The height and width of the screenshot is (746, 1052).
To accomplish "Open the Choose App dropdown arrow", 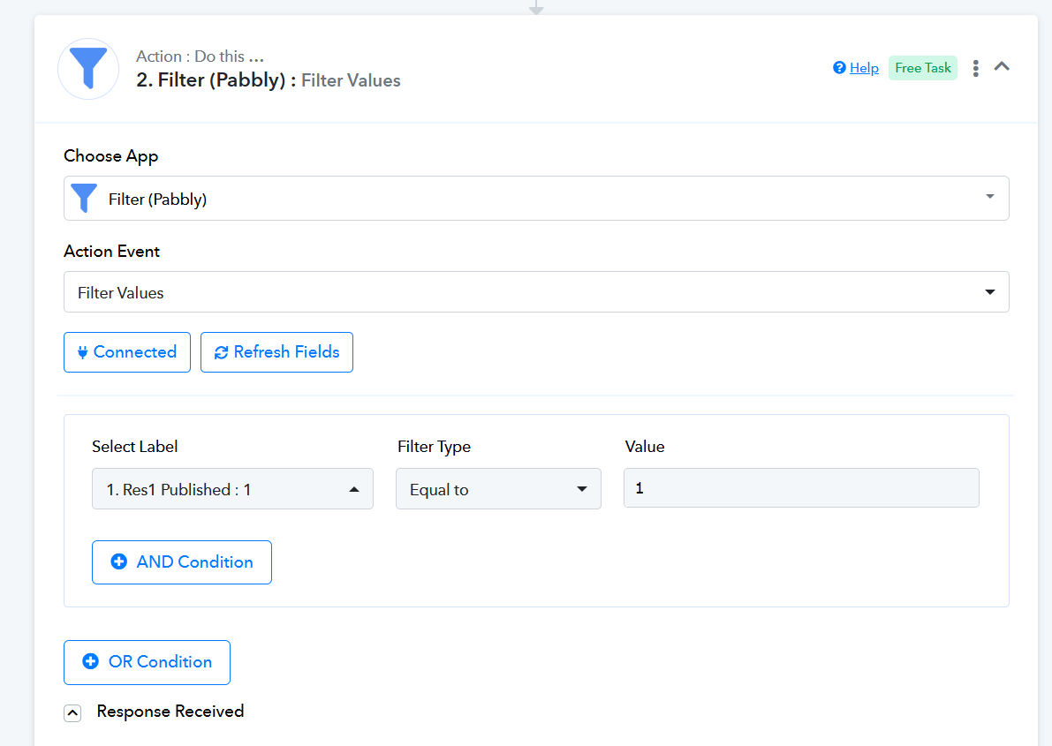I will (989, 197).
